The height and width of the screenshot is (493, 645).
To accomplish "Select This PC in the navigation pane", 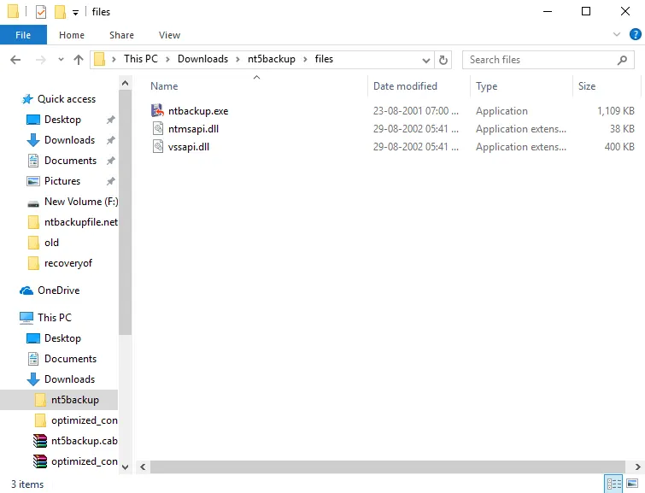I will (x=55, y=318).
